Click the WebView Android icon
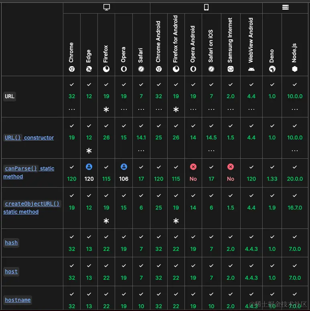The image size is (310, 311). [251, 69]
